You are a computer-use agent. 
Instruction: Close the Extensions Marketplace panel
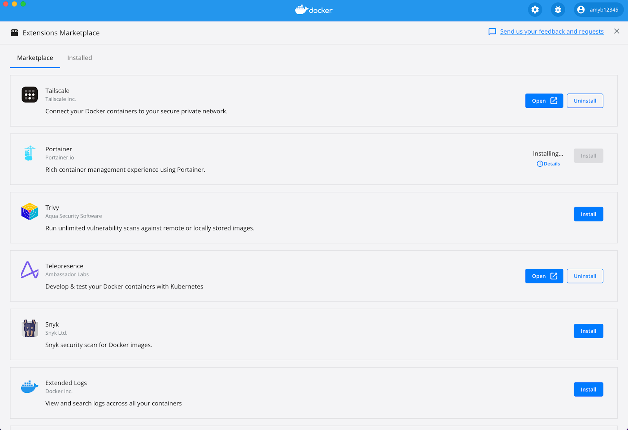coord(617,31)
